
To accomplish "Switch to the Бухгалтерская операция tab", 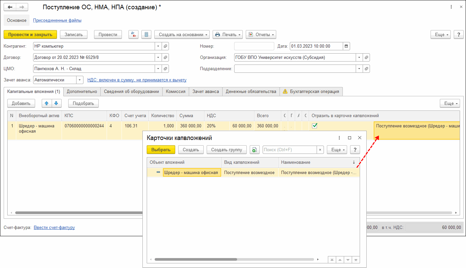I will [x=311, y=92].
